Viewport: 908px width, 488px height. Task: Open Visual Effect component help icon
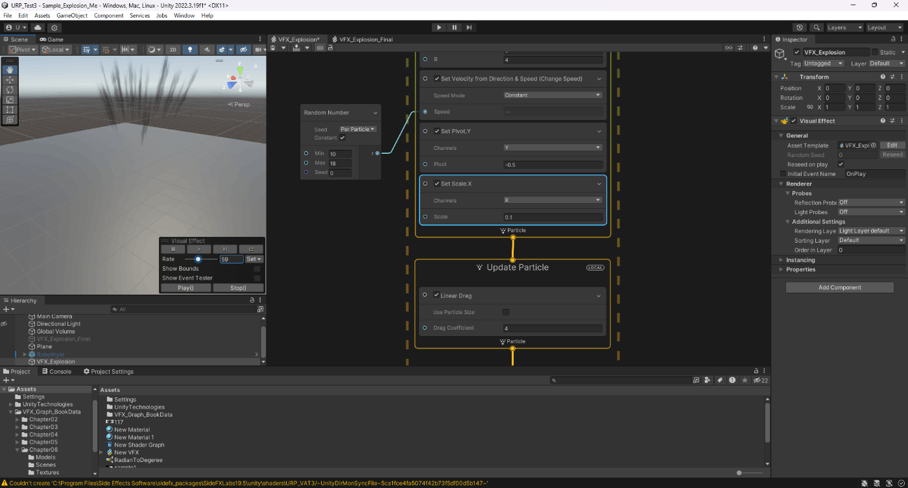[x=883, y=121]
